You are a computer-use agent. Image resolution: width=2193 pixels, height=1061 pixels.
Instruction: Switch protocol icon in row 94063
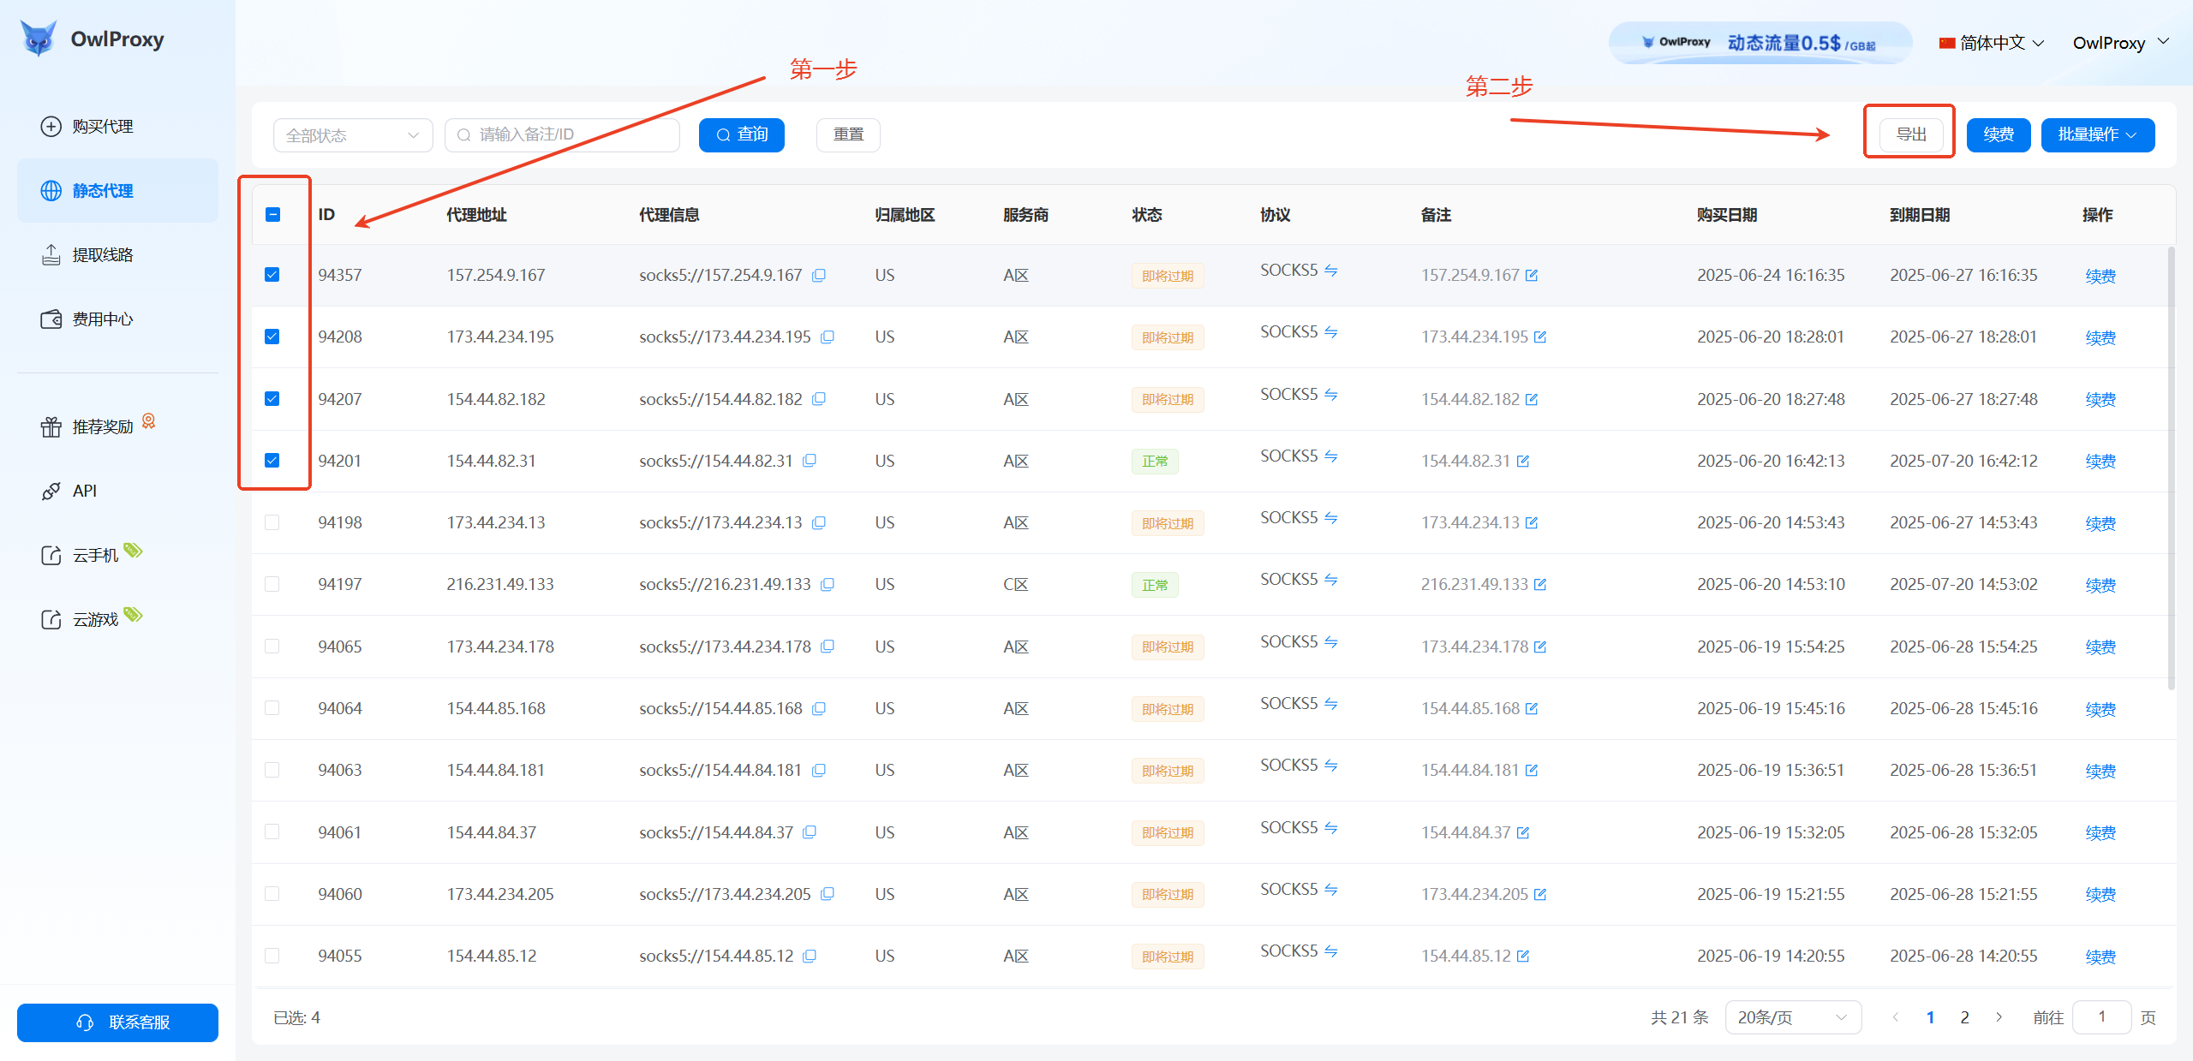point(1331,765)
